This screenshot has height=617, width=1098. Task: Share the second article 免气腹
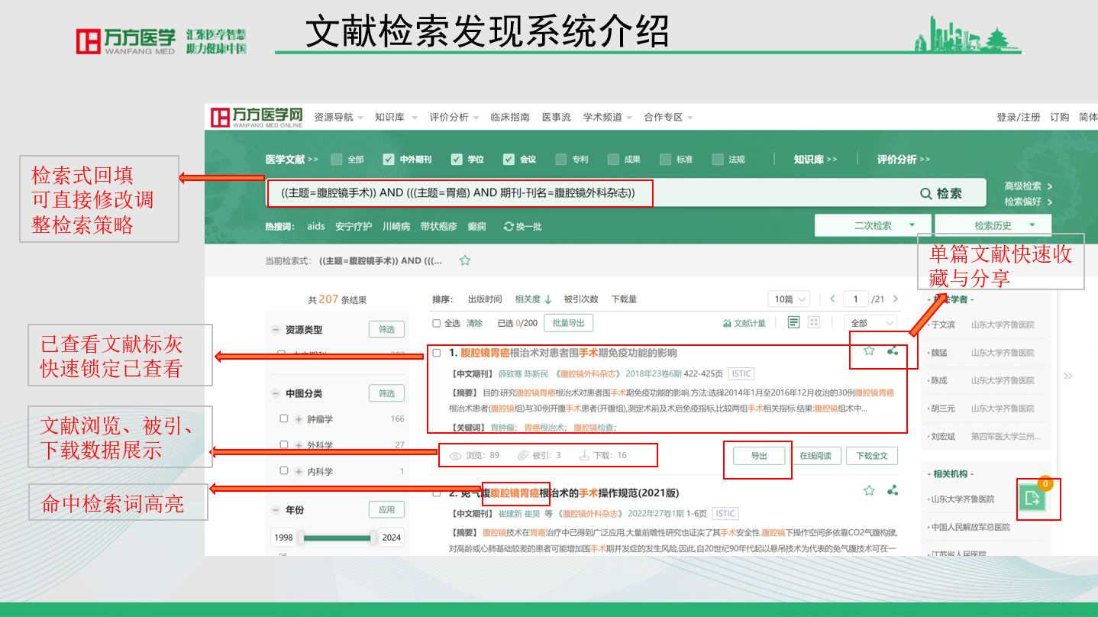(893, 490)
